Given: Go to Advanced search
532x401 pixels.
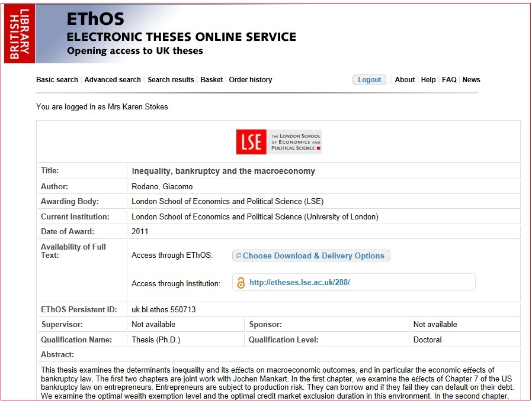Looking at the screenshot, I should click(x=113, y=80).
